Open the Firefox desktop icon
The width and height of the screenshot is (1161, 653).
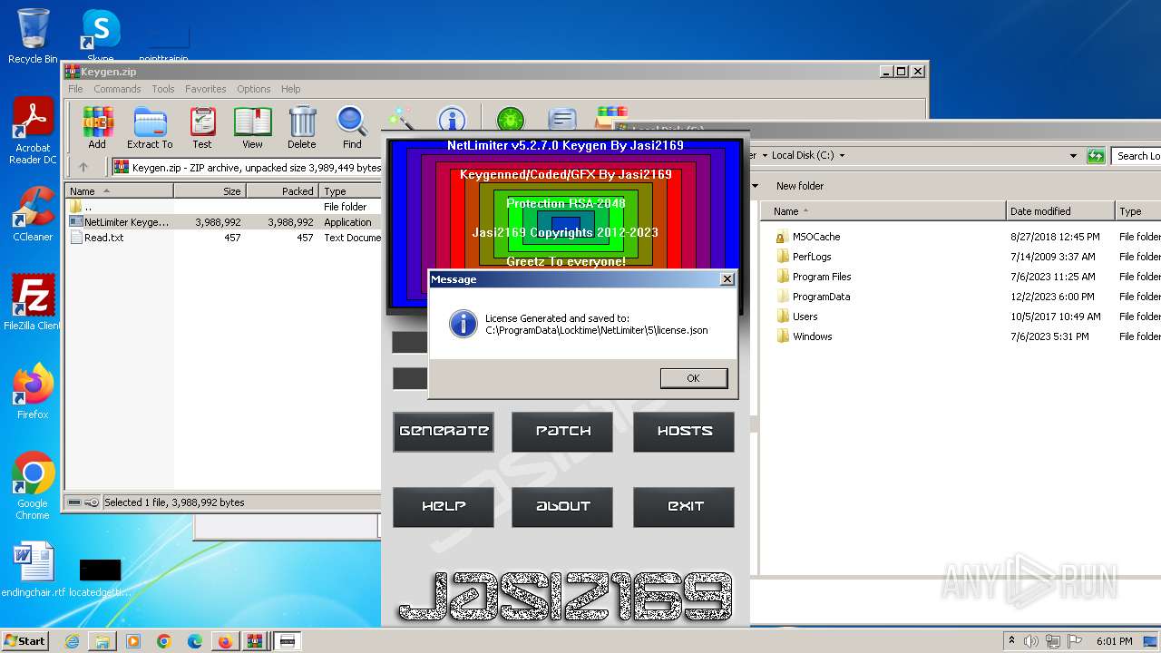coord(33,392)
